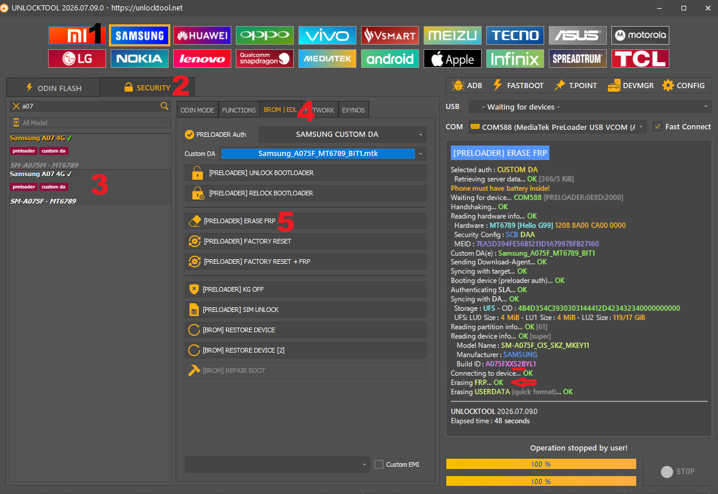Click PRELOADER KG OFF button

(x=305, y=289)
